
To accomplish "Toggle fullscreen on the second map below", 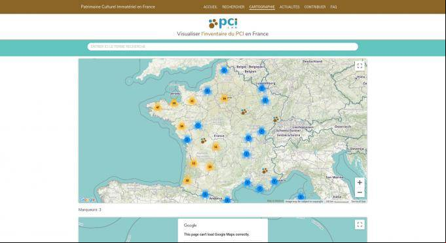I will [x=360, y=225].
